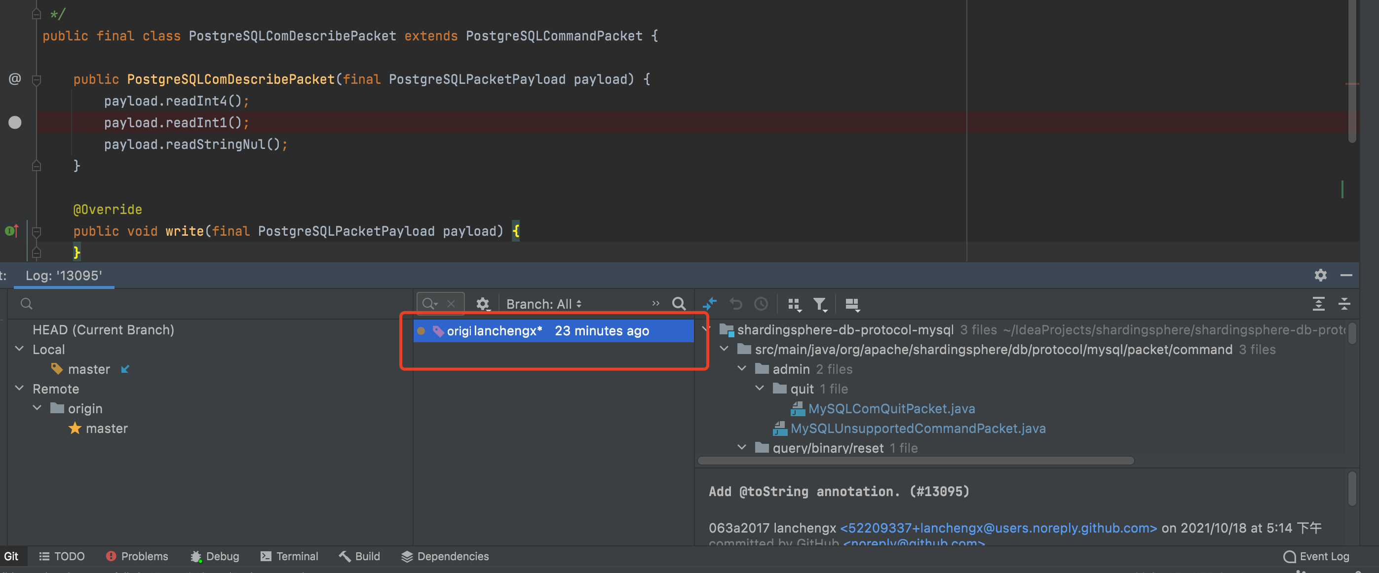Collapse the Remote branches section
The height and width of the screenshot is (573, 1379).
tap(20, 389)
